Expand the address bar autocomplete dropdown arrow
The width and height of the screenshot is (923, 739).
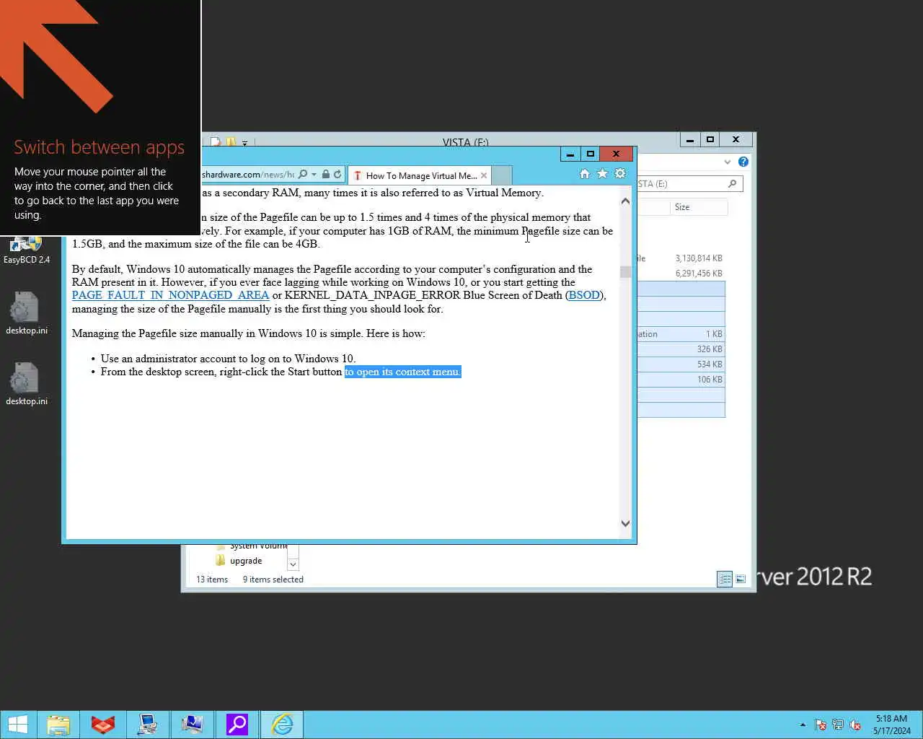tap(314, 175)
